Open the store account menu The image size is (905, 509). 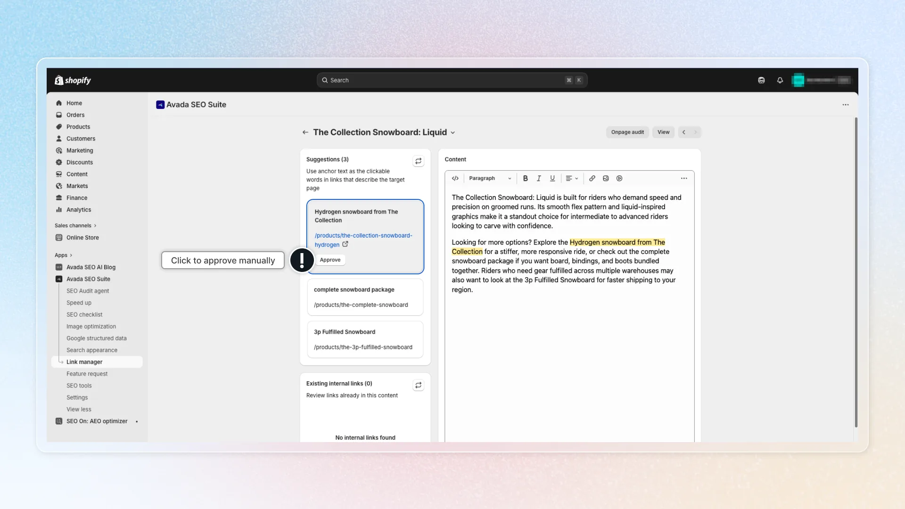coord(822,80)
